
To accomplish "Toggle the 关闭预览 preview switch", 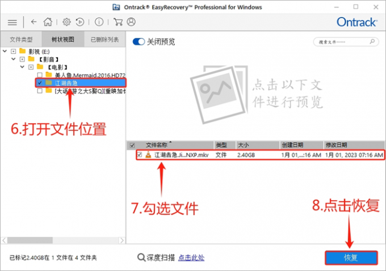I will pos(139,41).
